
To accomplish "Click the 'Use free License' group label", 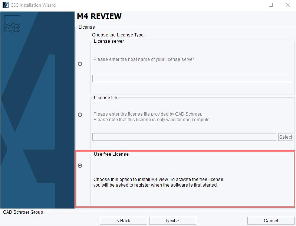I will 111,154.
